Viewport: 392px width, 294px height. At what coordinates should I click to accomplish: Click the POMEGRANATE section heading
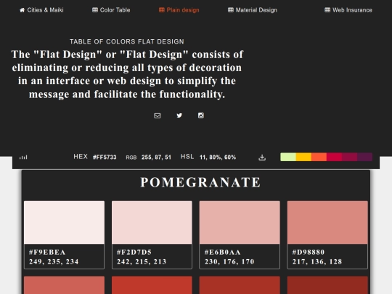[200, 182]
